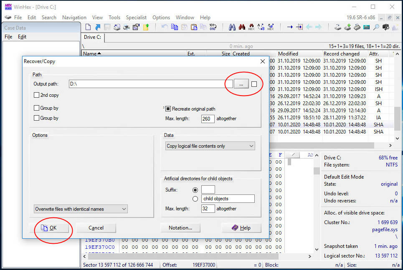
Task: Open the Case Data panel Edit menu
Action: [x=22, y=37]
